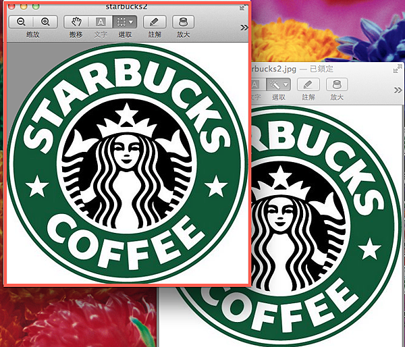Zoom out in front starbucks2 window

(21, 22)
